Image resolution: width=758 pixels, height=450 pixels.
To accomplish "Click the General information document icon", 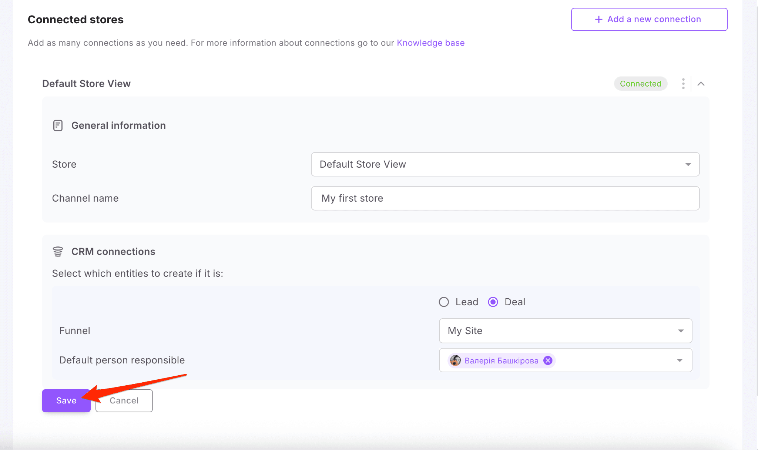I will pyautogui.click(x=58, y=125).
